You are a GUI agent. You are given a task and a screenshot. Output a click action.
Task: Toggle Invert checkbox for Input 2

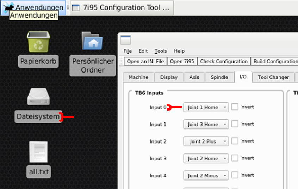click(x=235, y=141)
